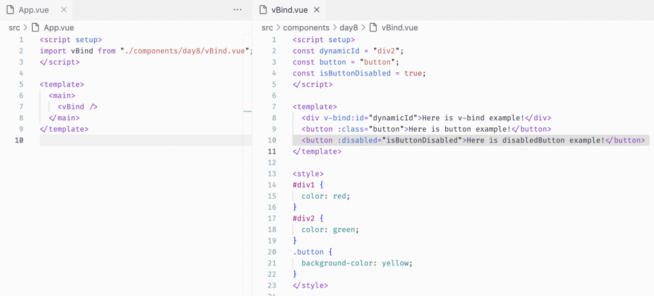The height and width of the screenshot is (296, 654).
Task: Click the <vBind /> tag in App.vue
Action: pos(77,107)
